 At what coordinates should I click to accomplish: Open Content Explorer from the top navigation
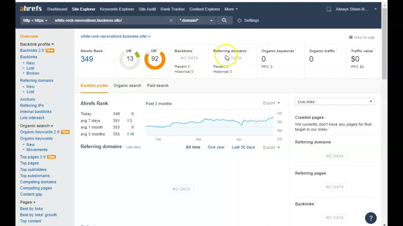tap(205, 9)
